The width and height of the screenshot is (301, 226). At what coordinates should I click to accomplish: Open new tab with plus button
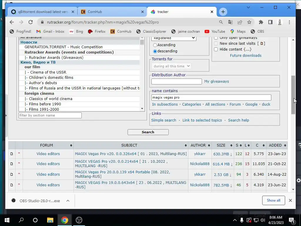(223, 12)
